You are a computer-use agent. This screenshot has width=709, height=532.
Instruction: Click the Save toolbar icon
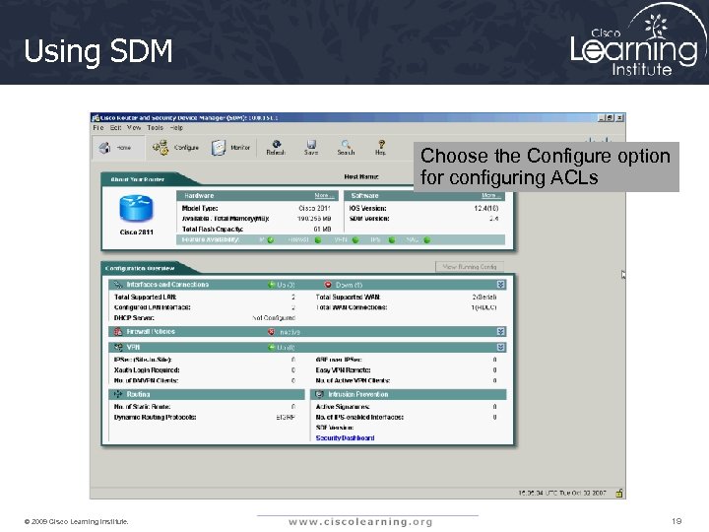pyautogui.click(x=311, y=148)
